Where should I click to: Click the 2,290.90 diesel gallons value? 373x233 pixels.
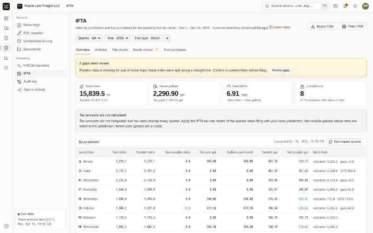tap(166, 94)
